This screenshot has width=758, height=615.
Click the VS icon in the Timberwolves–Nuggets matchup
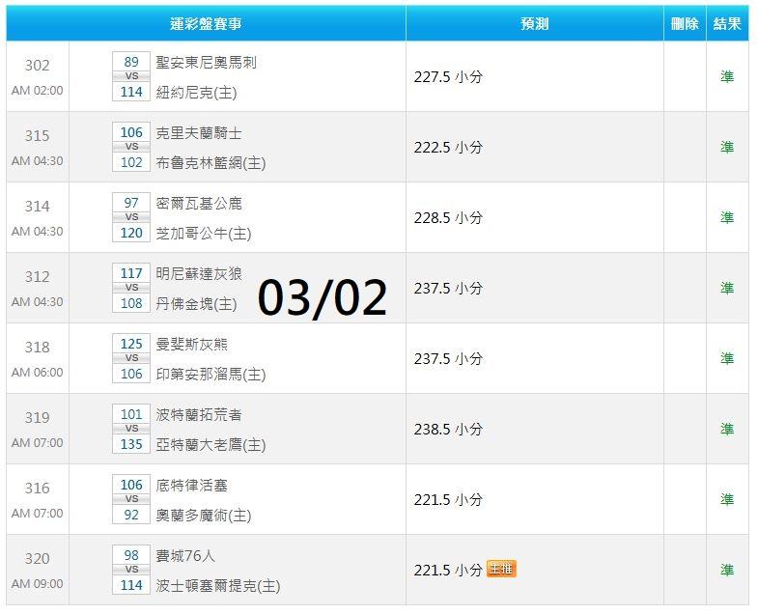(x=132, y=288)
